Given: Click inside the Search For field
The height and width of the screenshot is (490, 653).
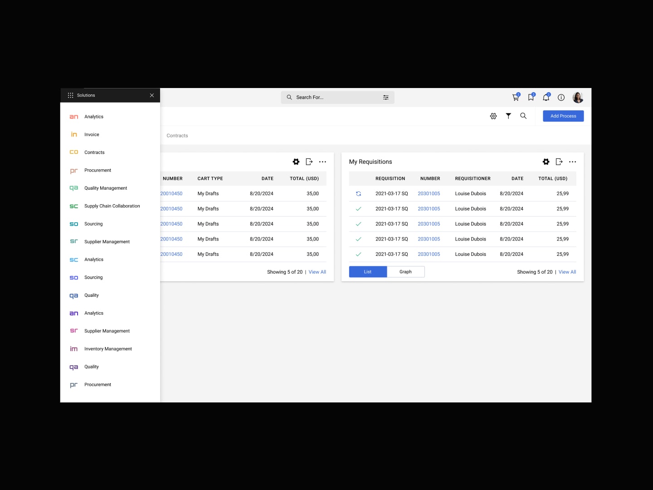Looking at the screenshot, I should tap(337, 98).
